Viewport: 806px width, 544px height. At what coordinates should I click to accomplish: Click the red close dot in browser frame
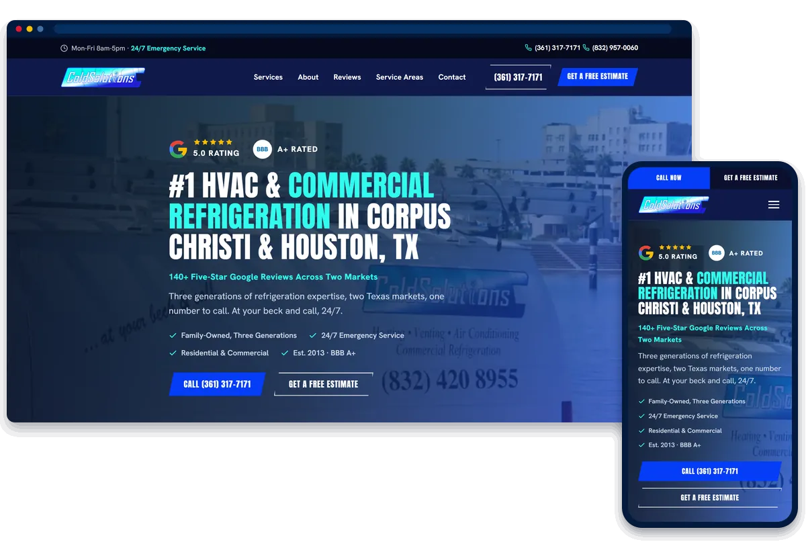point(19,29)
